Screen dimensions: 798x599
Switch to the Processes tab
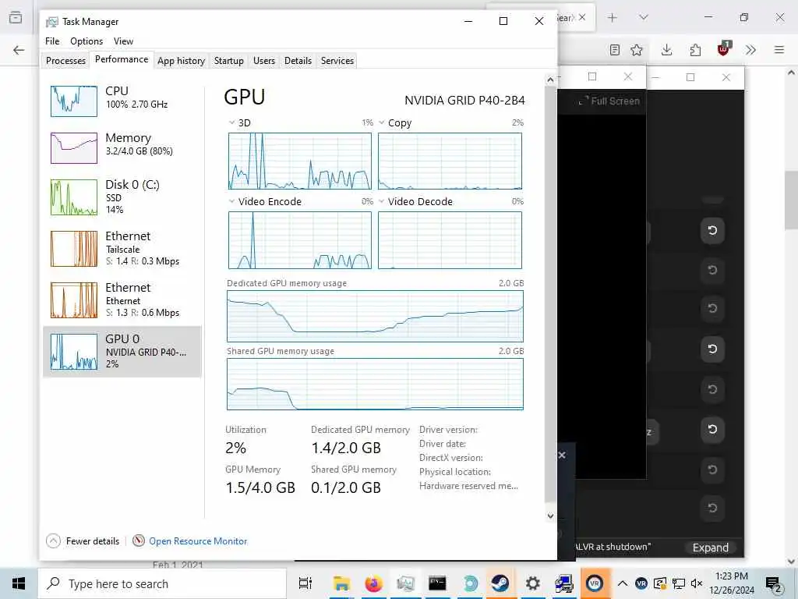click(65, 61)
